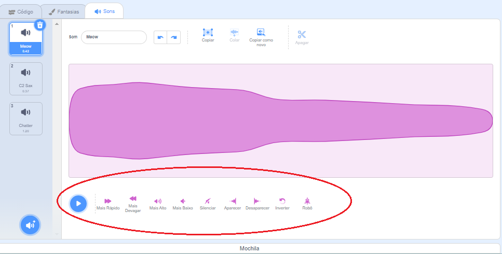
Task: Switch to the Código tab
Action: (x=21, y=11)
